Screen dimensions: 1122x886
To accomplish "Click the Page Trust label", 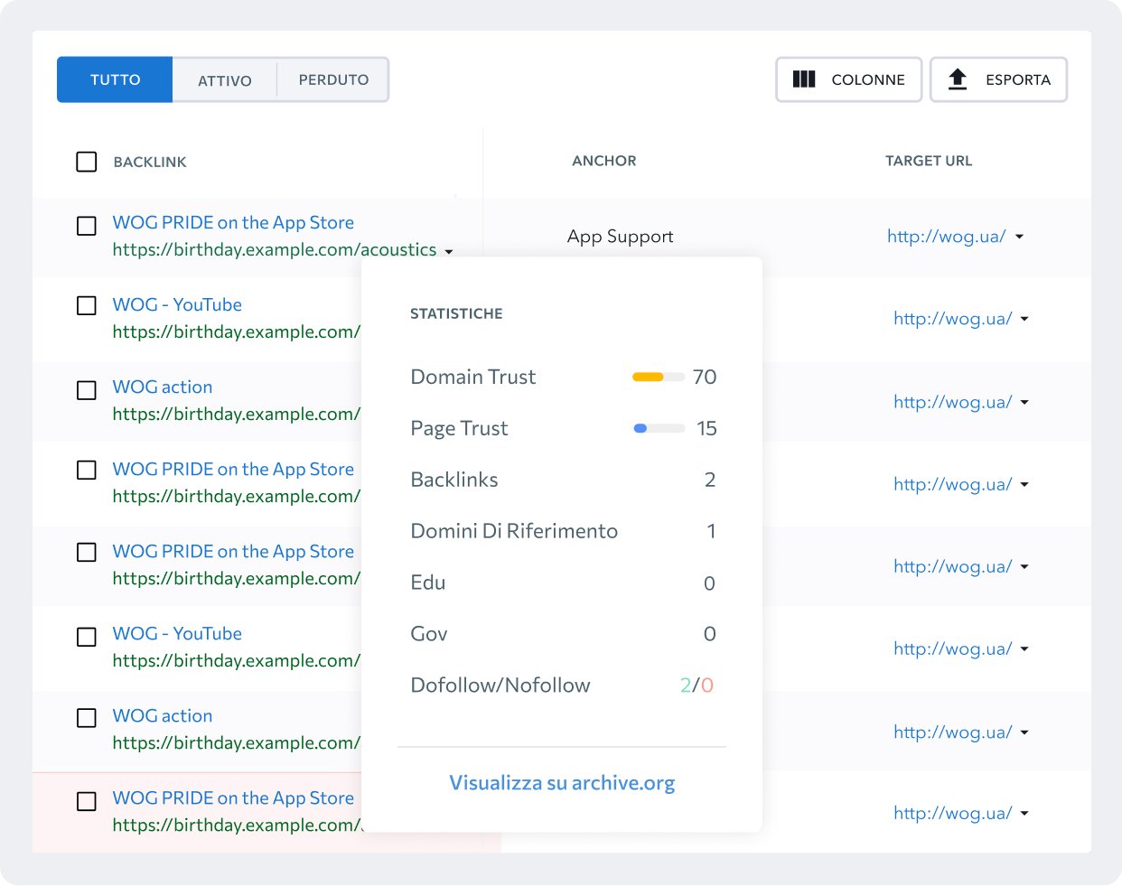I will point(460,428).
